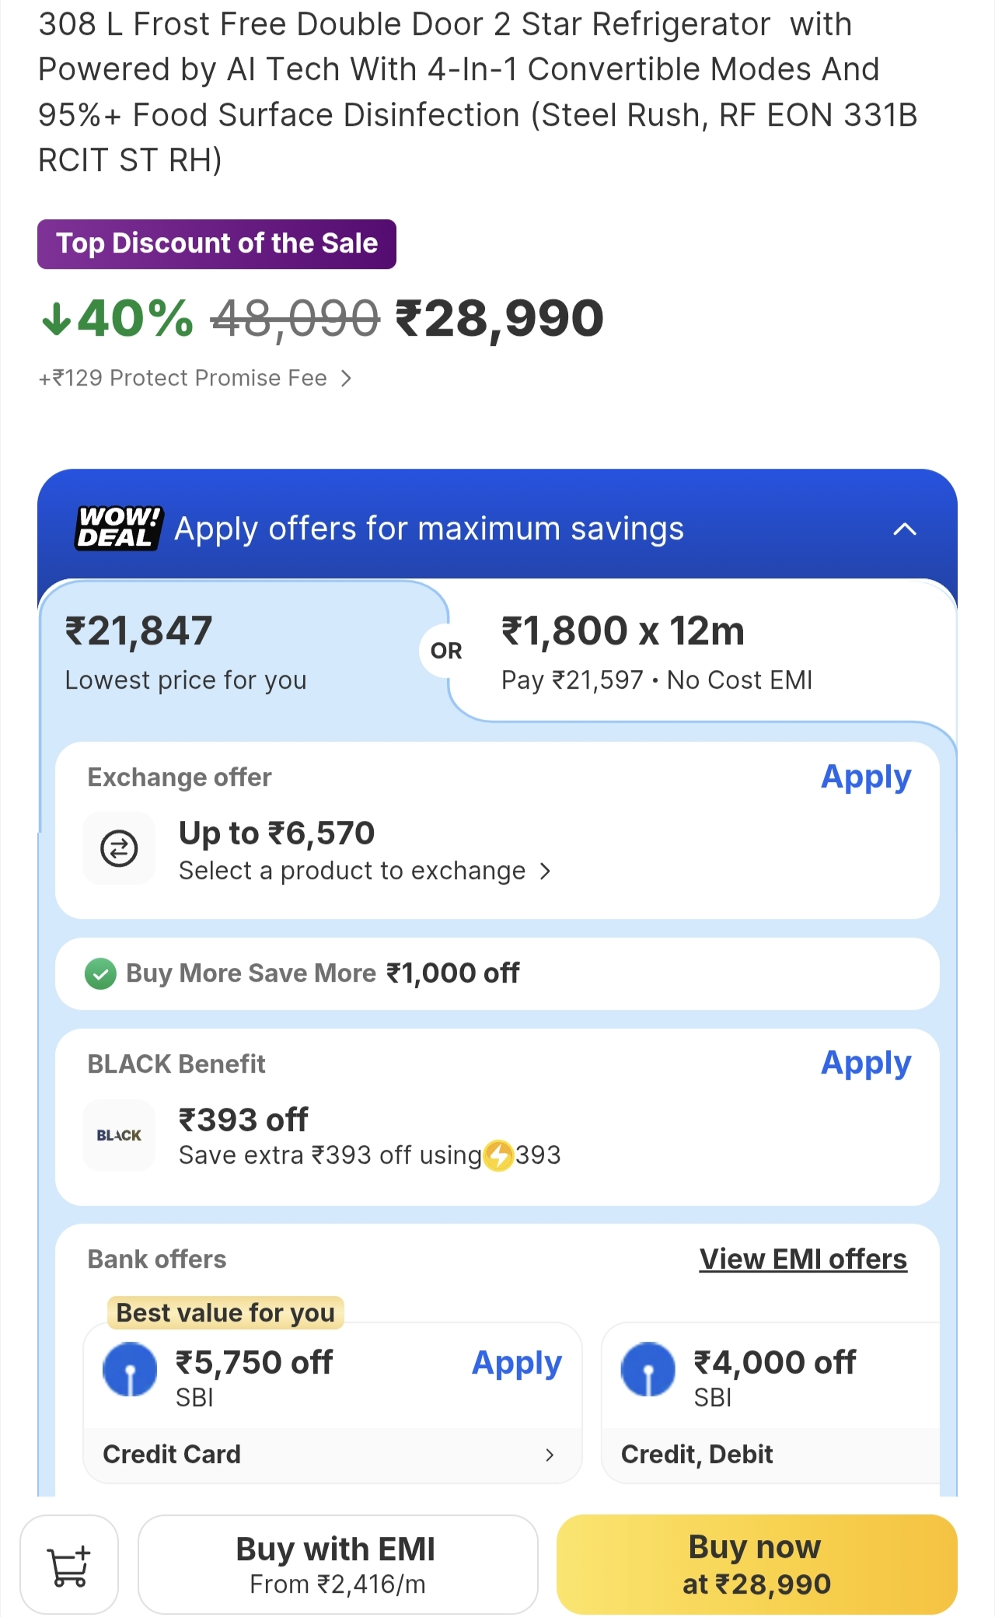Viewport: 995px width, 1617px height.
Task: Tap SBI logo on ₹4,000 off offer
Action: [x=648, y=1369]
